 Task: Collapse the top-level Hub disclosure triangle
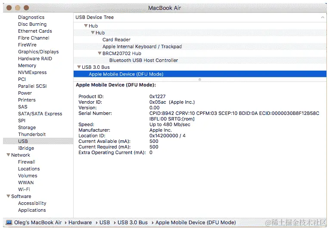(x=86, y=26)
